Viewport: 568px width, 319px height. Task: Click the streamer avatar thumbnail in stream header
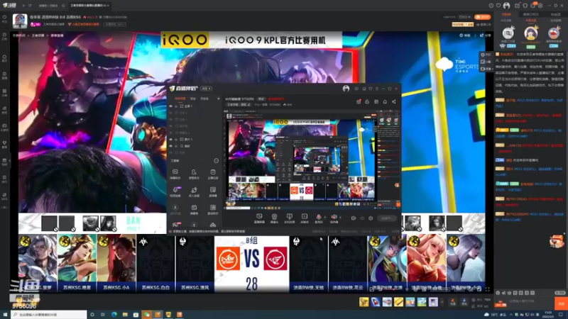(x=20, y=21)
